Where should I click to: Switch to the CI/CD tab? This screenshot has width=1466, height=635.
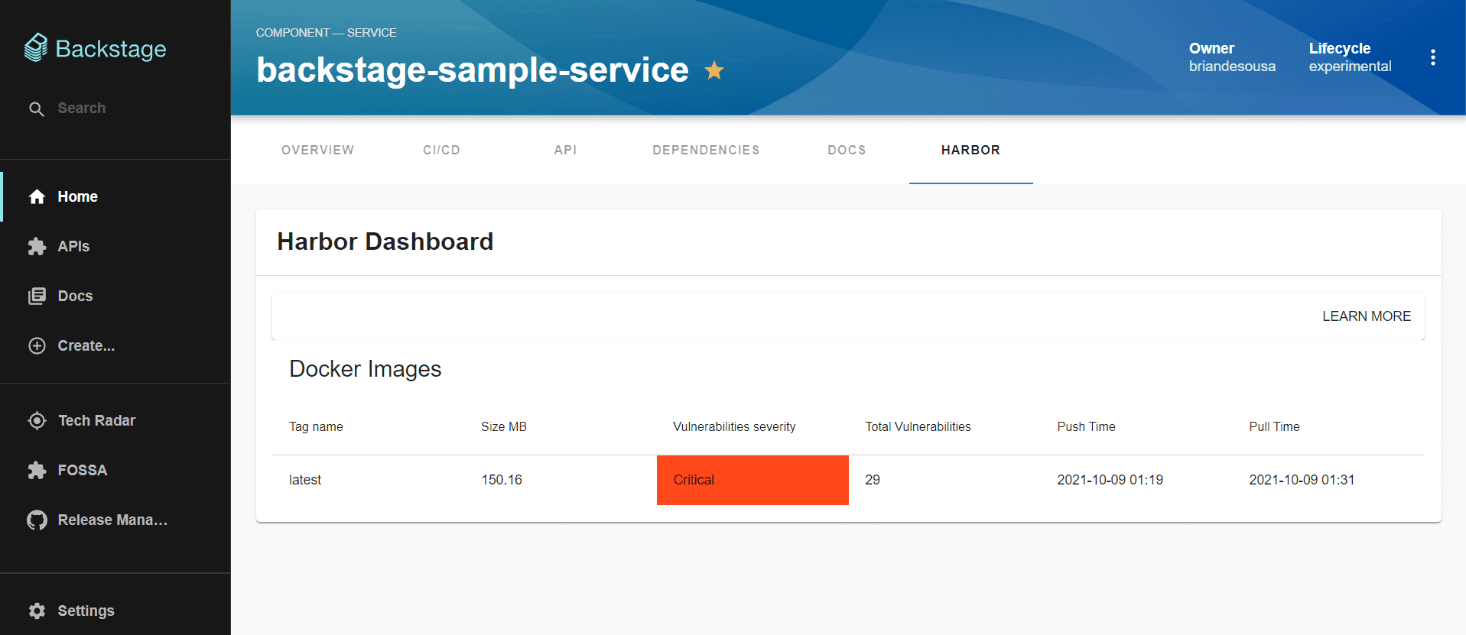[441, 150]
